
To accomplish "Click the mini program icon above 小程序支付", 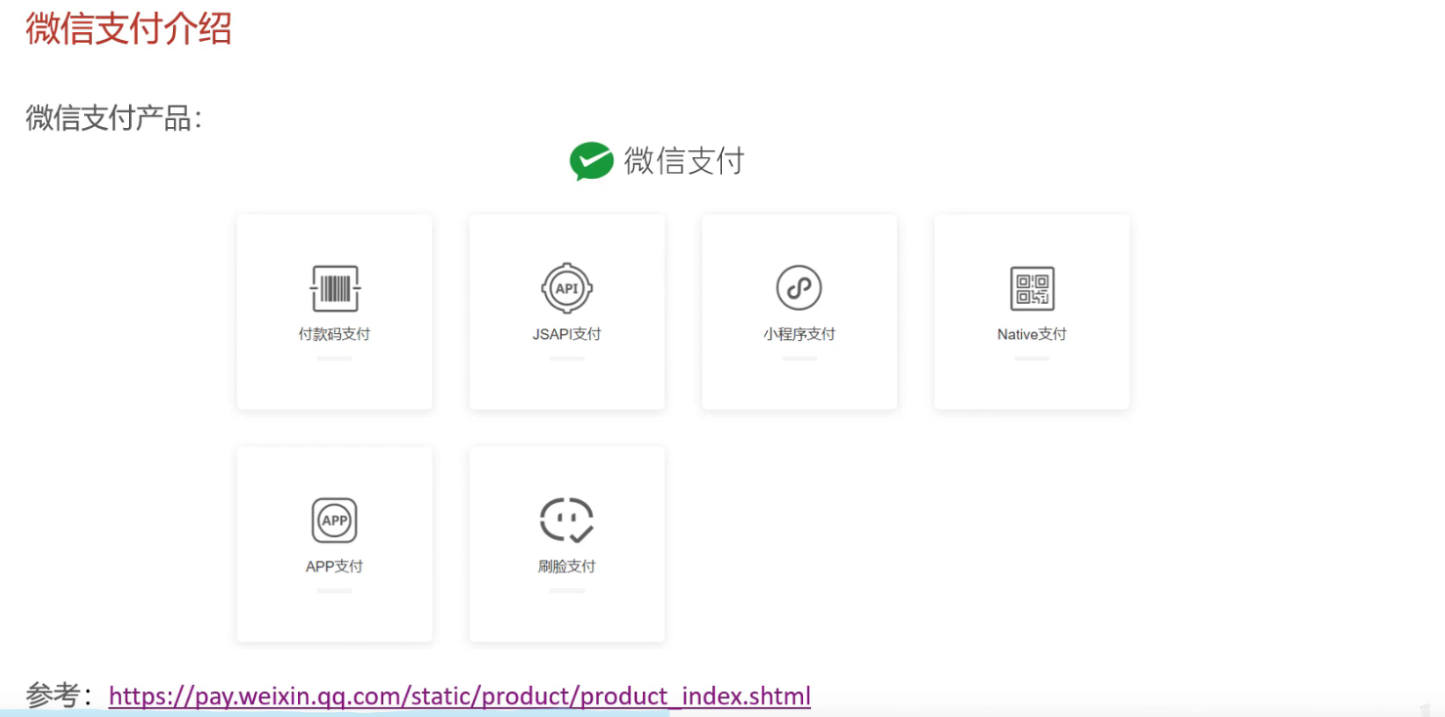I will [799, 288].
